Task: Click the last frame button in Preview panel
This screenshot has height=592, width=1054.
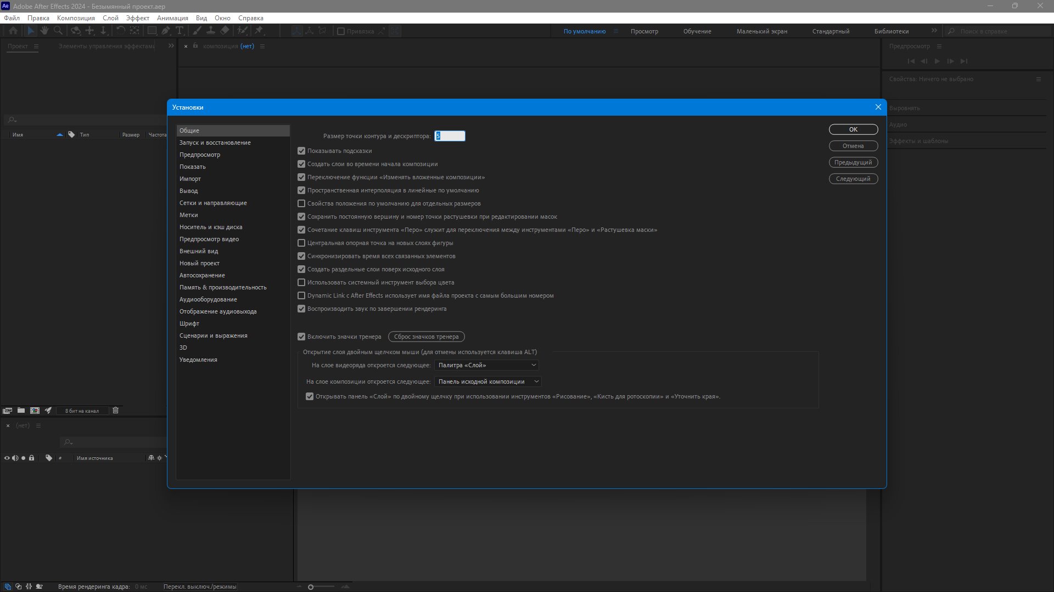Action: click(x=964, y=61)
